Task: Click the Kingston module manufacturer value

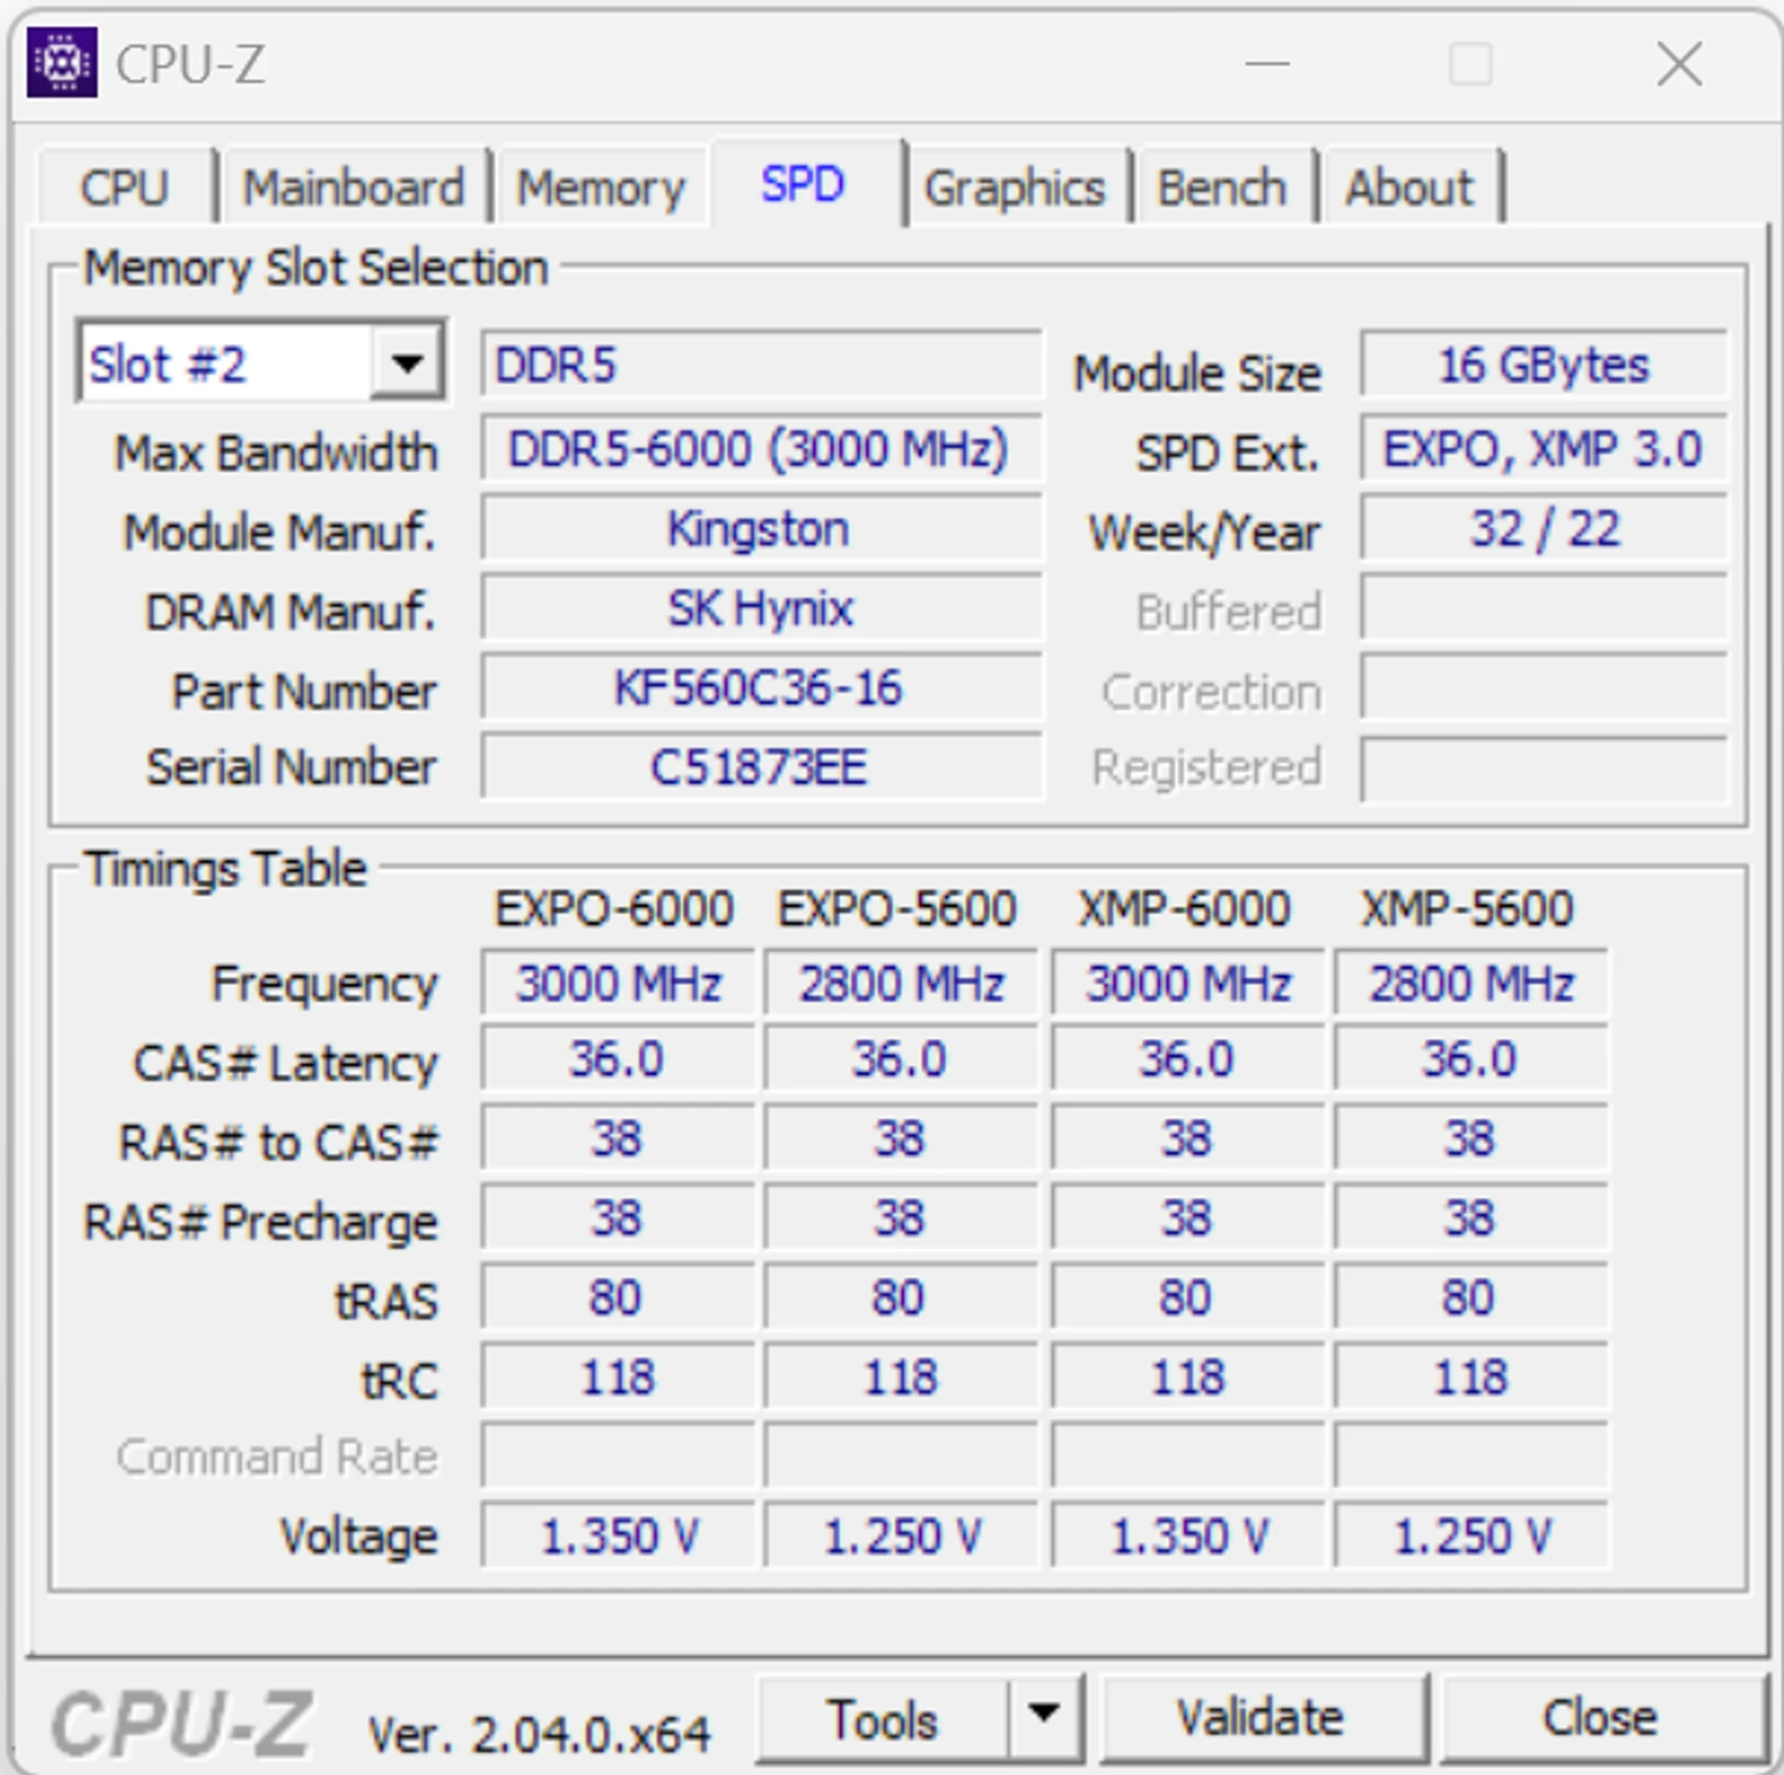Action: pos(761,529)
